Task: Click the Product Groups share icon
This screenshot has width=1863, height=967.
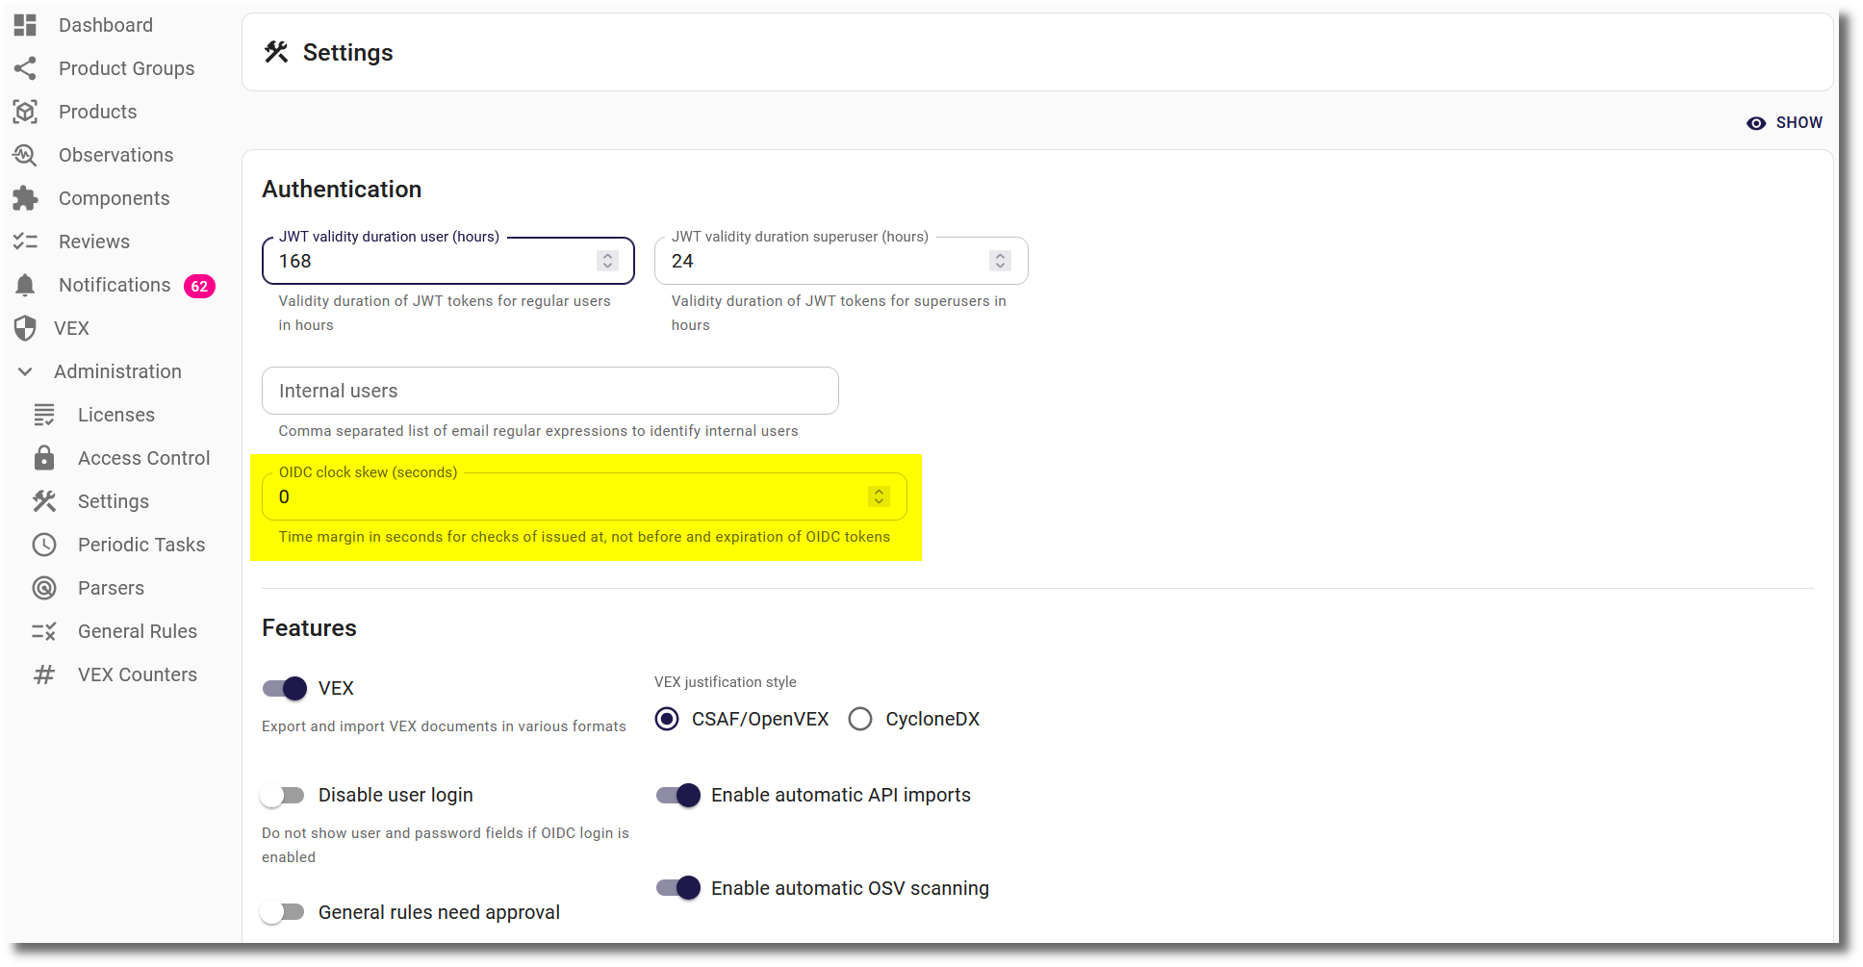Action: click(25, 68)
